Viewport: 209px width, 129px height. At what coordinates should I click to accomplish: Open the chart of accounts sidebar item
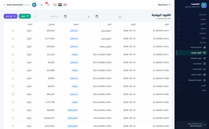click(192, 47)
